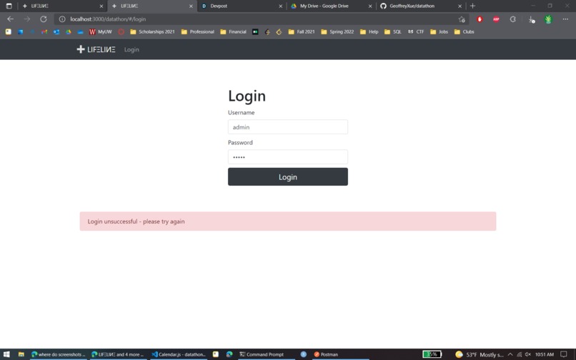Open the Google Drive bookmark icon

click(x=69, y=32)
